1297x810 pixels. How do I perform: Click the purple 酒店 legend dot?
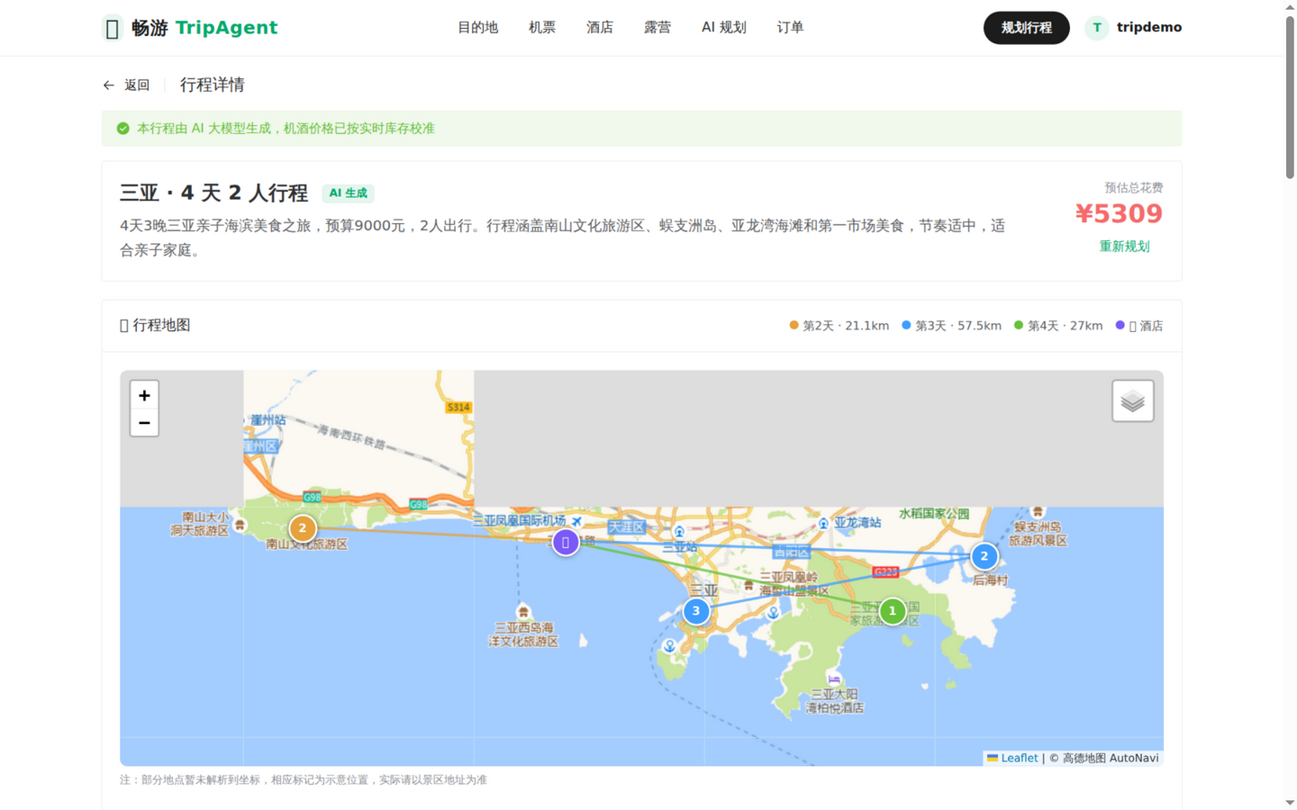[x=1120, y=326]
